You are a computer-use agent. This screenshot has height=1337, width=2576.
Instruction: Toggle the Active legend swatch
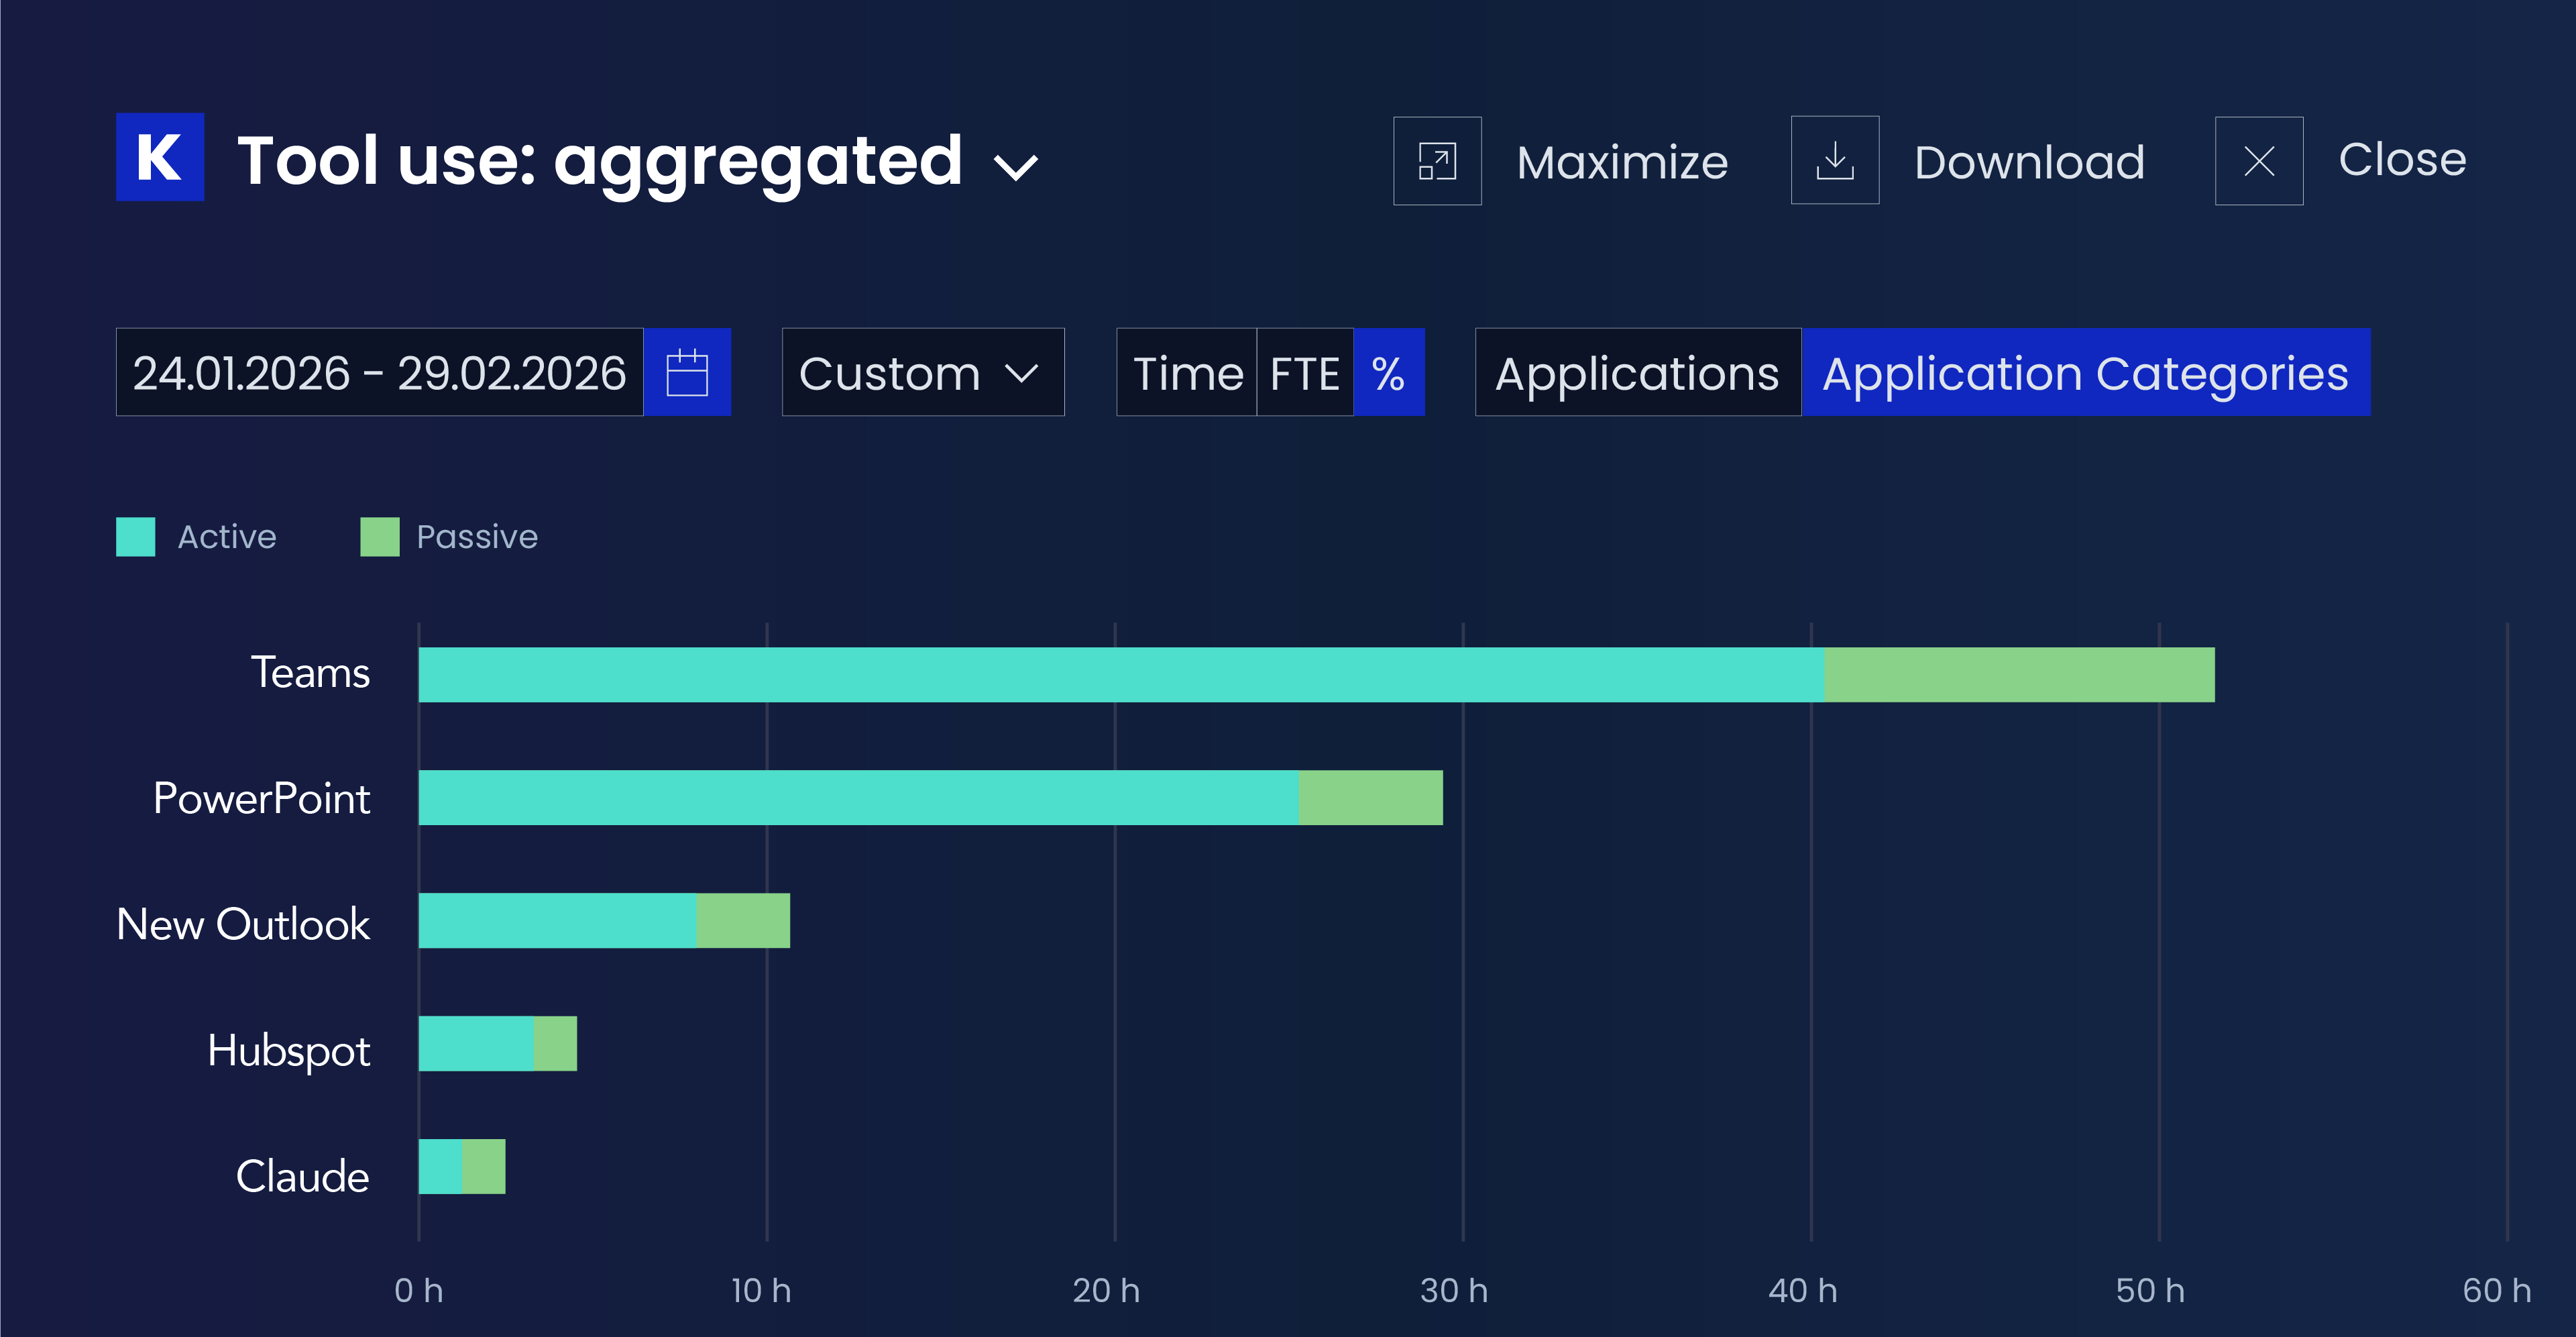136,537
